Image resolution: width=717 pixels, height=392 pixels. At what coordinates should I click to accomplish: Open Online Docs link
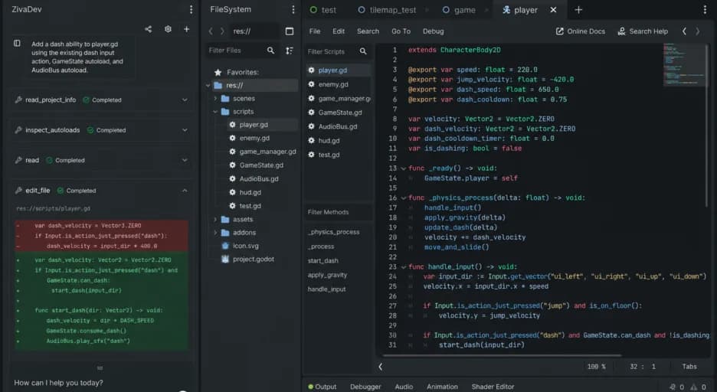click(x=581, y=31)
